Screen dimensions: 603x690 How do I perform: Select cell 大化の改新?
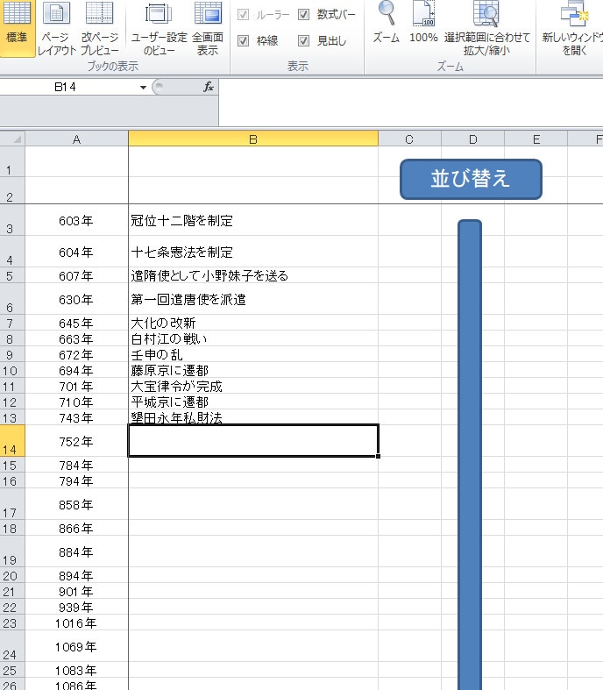tap(253, 323)
